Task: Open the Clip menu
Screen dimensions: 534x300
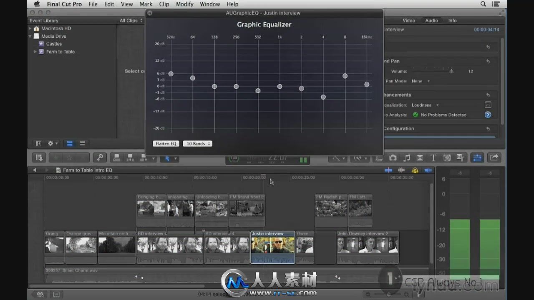Action: tap(164, 4)
